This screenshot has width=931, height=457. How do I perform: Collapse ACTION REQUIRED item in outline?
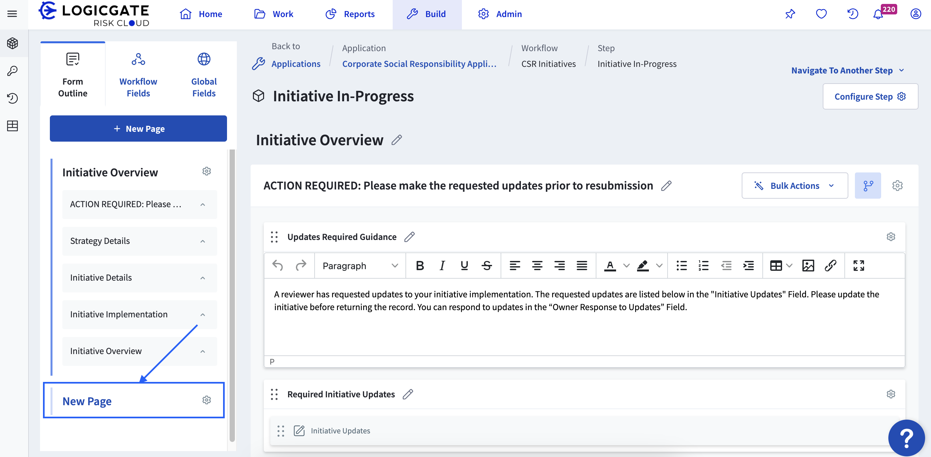[x=203, y=205]
